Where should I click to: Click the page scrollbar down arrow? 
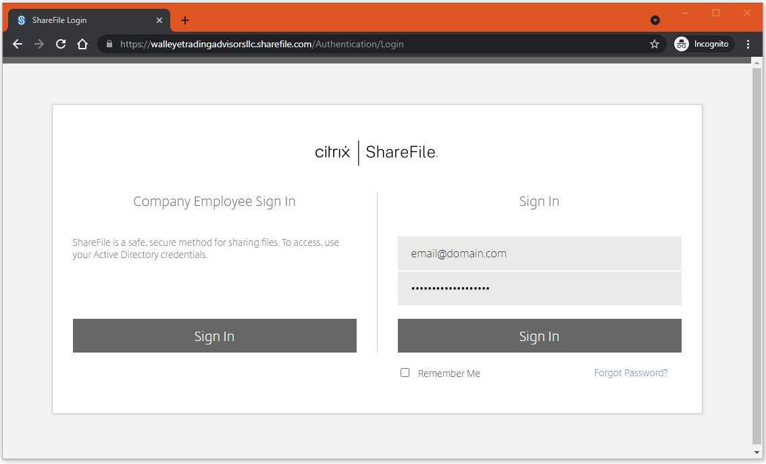[757, 453]
